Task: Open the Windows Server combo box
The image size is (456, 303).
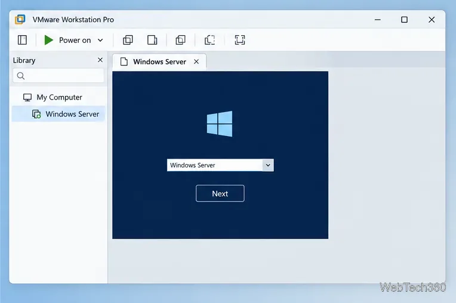Action: coord(220,165)
